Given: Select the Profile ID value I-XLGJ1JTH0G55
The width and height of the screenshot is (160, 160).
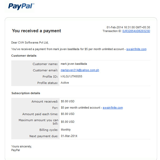Looking at the screenshot, I should click(x=71, y=76).
